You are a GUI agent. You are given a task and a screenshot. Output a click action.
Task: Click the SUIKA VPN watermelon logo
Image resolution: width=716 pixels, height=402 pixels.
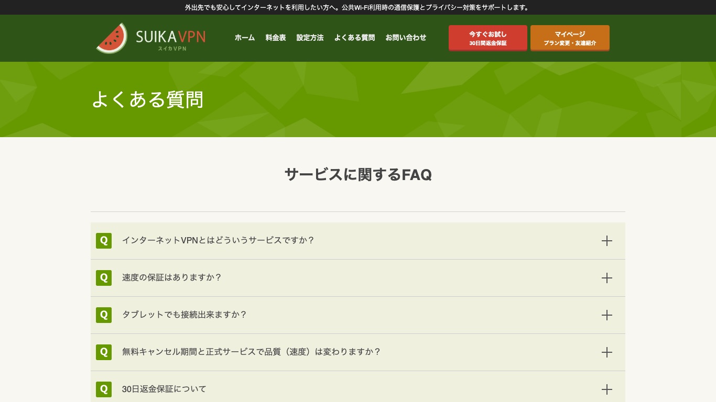pyautogui.click(x=112, y=38)
